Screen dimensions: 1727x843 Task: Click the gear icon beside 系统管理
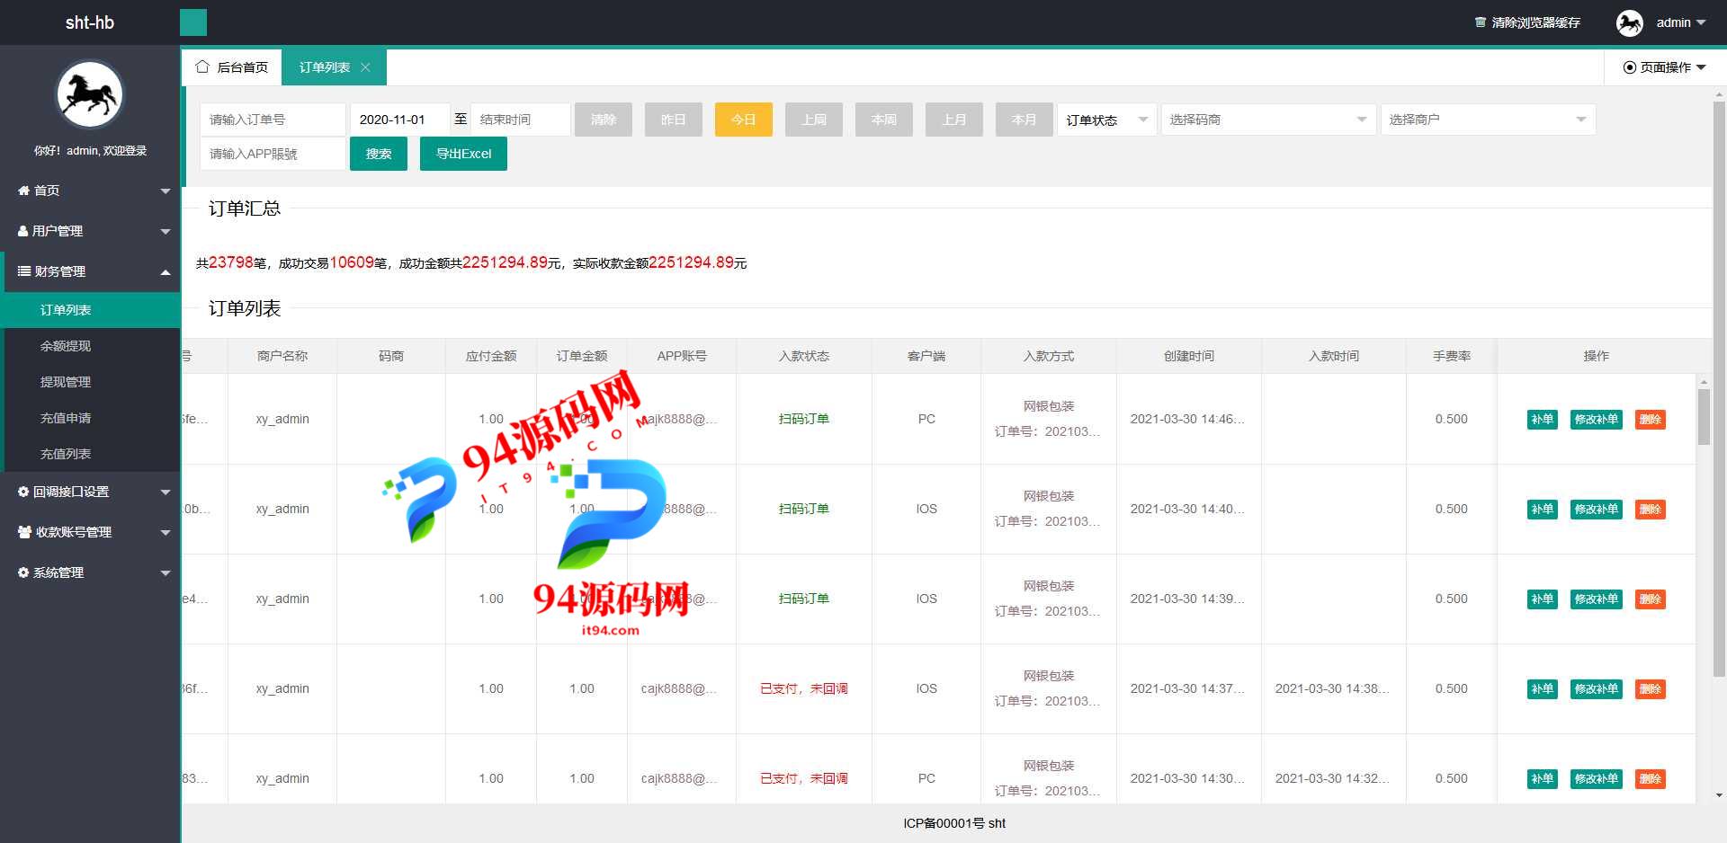click(23, 572)
